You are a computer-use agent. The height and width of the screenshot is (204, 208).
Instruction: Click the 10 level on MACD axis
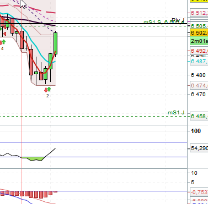click(194, 173)
